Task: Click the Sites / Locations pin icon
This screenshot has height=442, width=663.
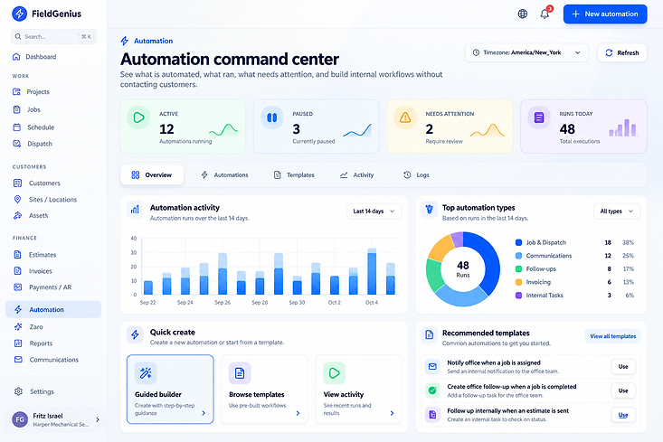Action: pyautogui.click(x=17, y=199)
